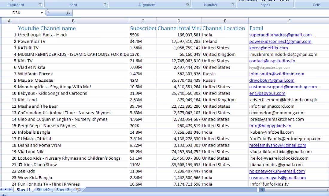Open the Number format dialog launcher
The height and width of the screenshot is (196, 329).
(x=233, y=4)
